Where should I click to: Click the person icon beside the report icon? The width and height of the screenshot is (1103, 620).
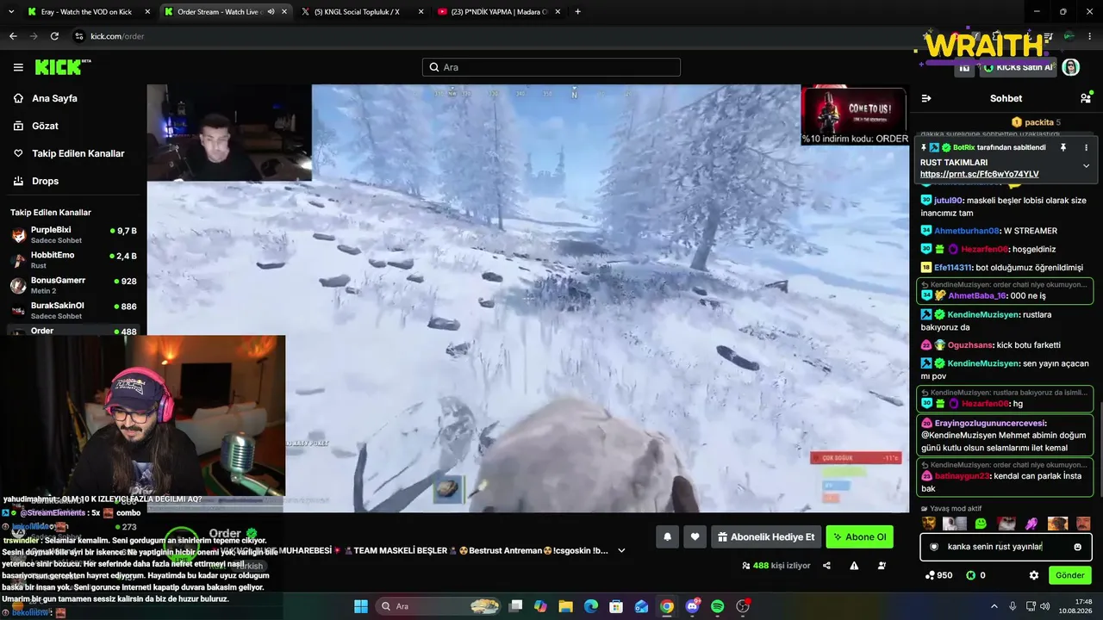tap(882, 566)
